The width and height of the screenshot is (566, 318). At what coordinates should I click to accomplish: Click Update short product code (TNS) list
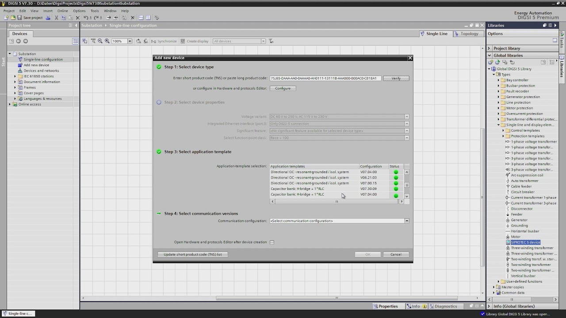(193, 254)
